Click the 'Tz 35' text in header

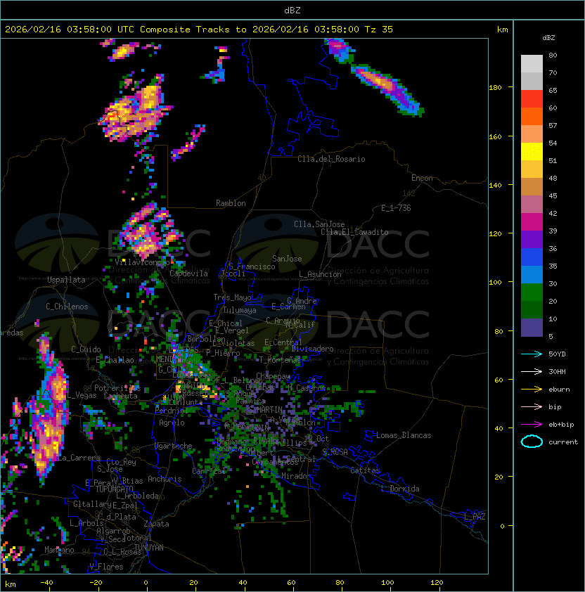click(x=379, y=30)
